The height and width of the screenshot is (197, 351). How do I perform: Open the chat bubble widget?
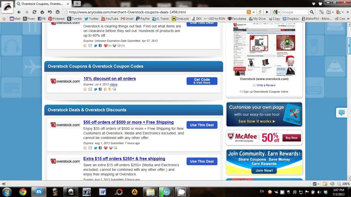(342, 112)
